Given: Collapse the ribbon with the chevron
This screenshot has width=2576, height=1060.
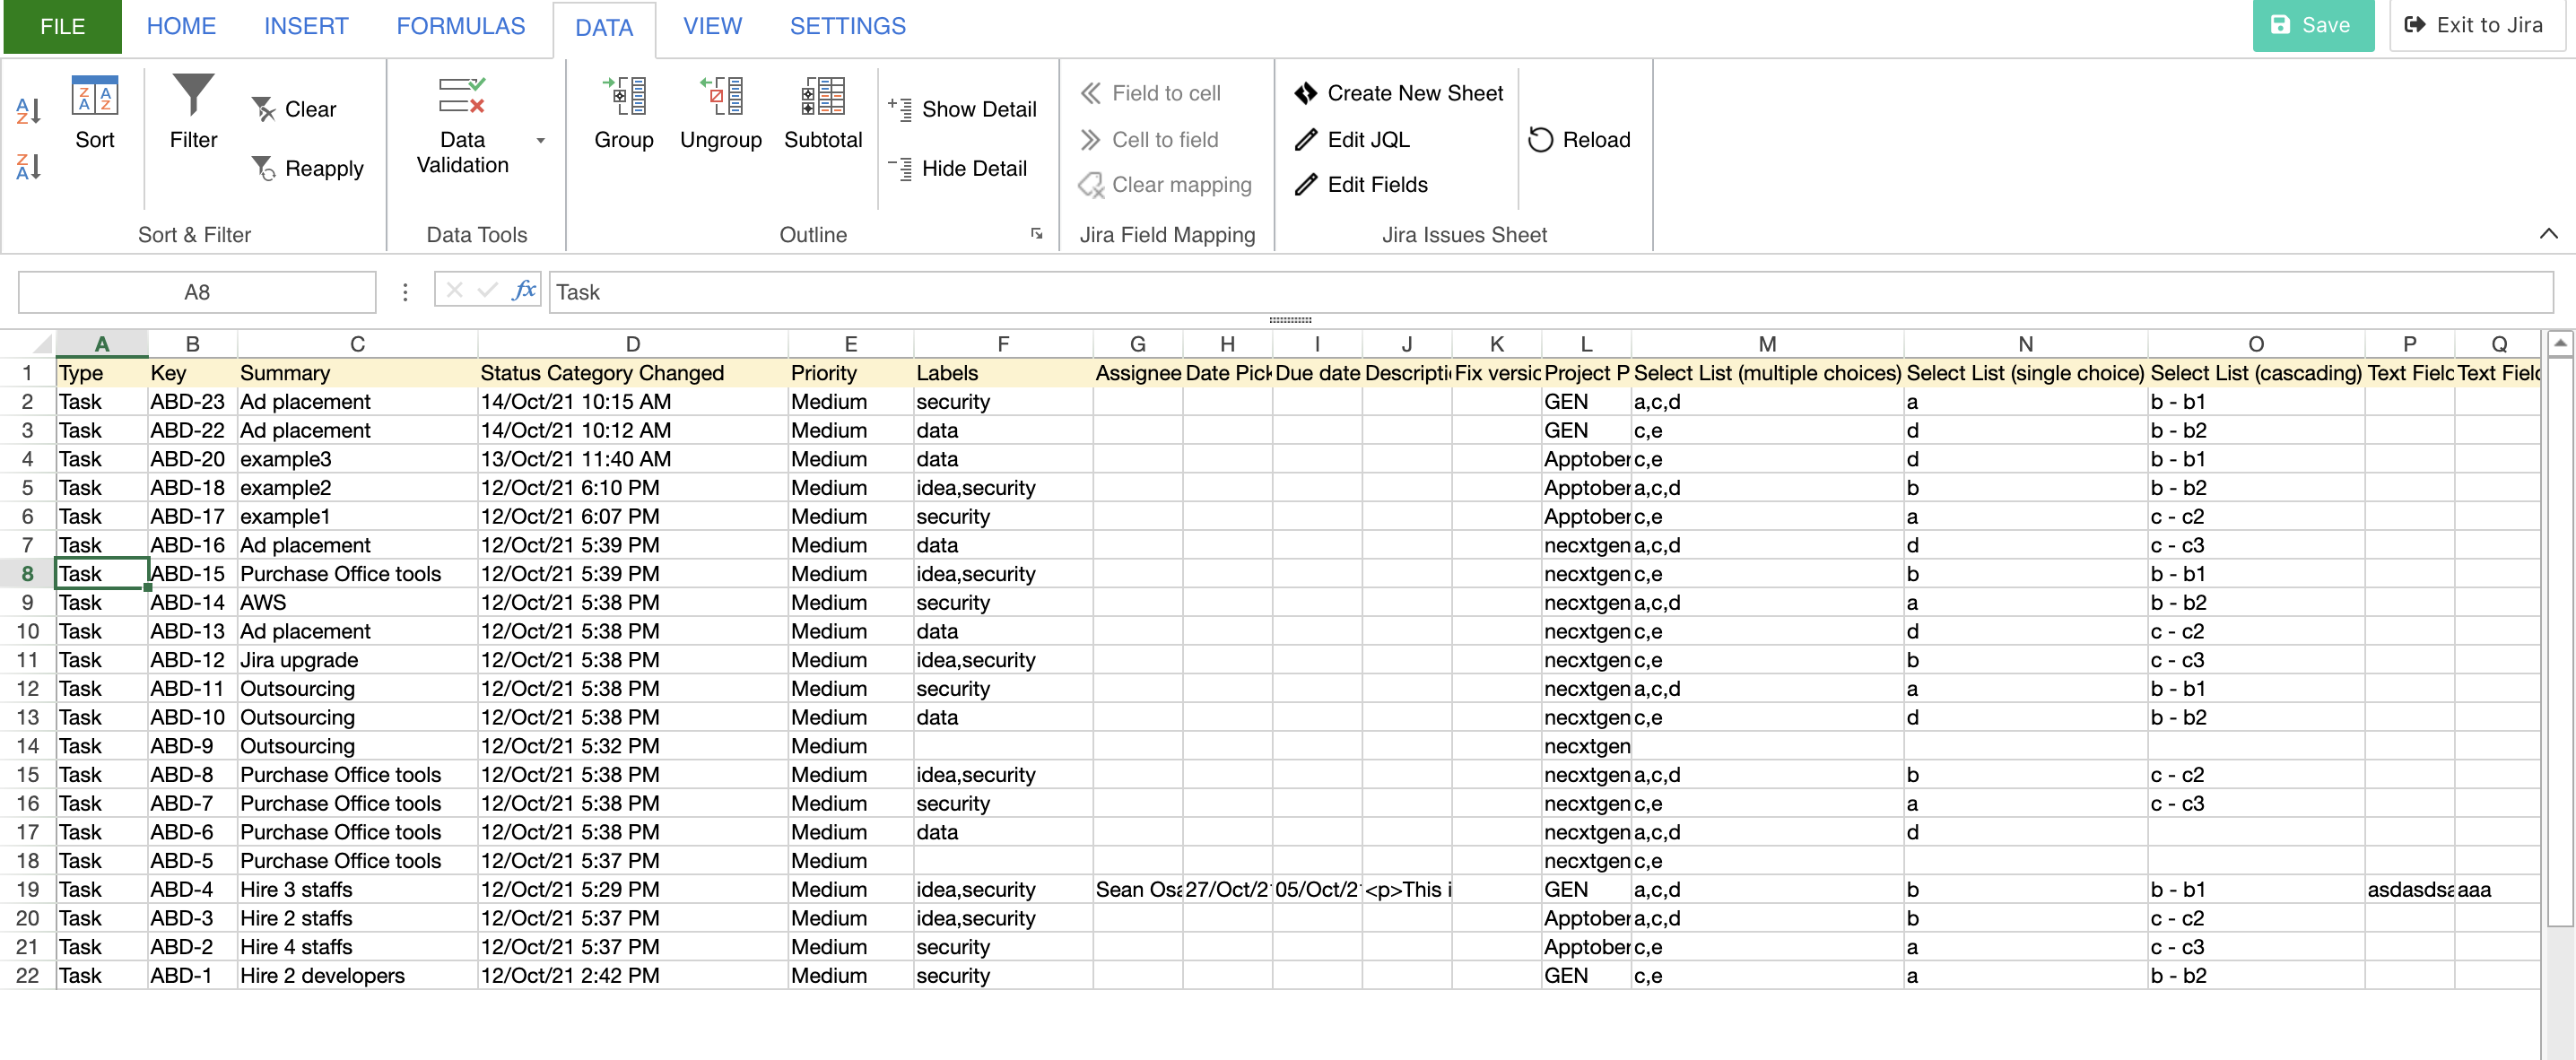Looking at the screenshot, I should click(2548, 233).
